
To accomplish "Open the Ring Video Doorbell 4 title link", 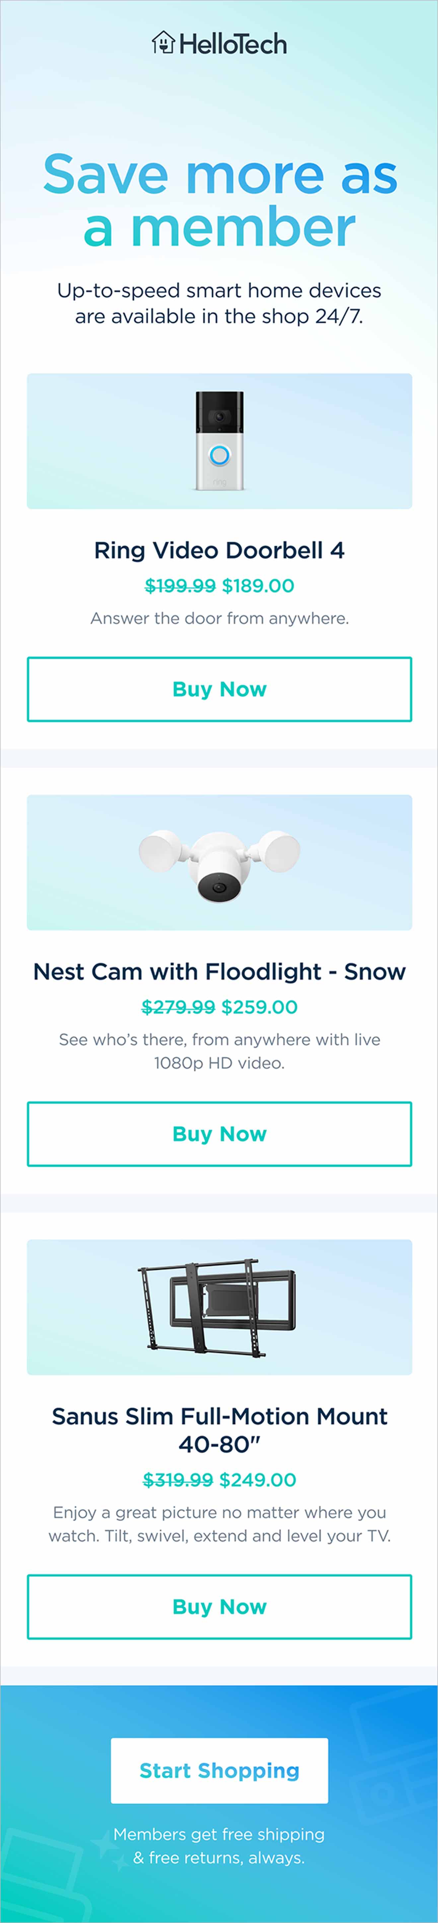I will (x=219, y=550).
